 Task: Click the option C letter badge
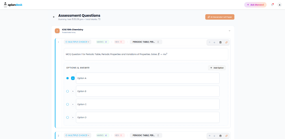73,104
